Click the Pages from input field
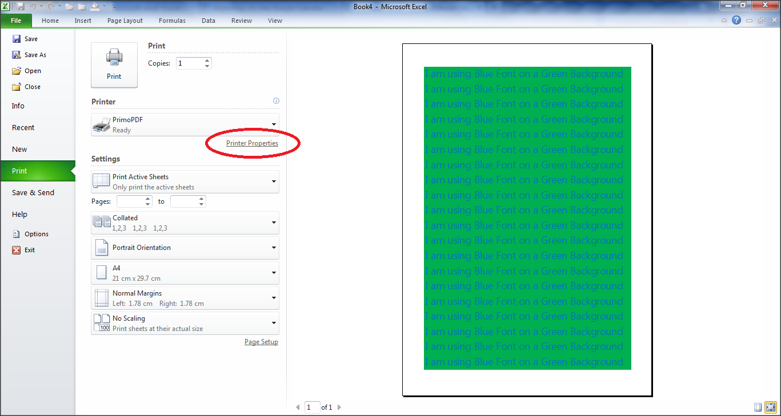This screenshot has height=416, width=781. [x=130, y=201]
